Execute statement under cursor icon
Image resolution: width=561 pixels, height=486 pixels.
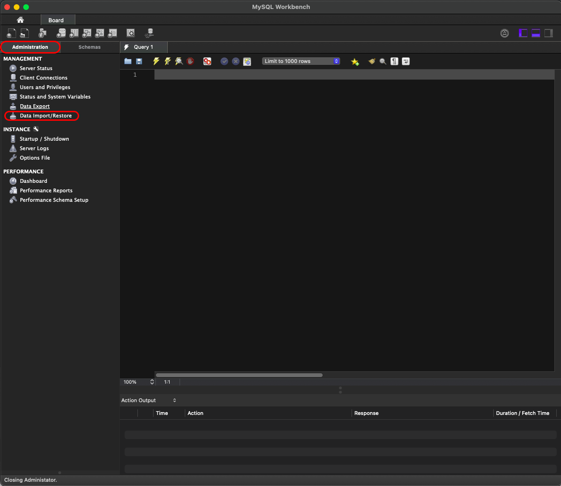(167, 62)
